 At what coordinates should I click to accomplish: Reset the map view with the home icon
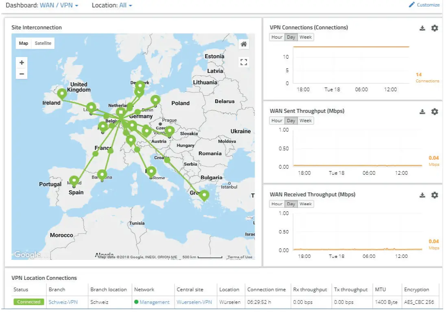click(243, 44)
